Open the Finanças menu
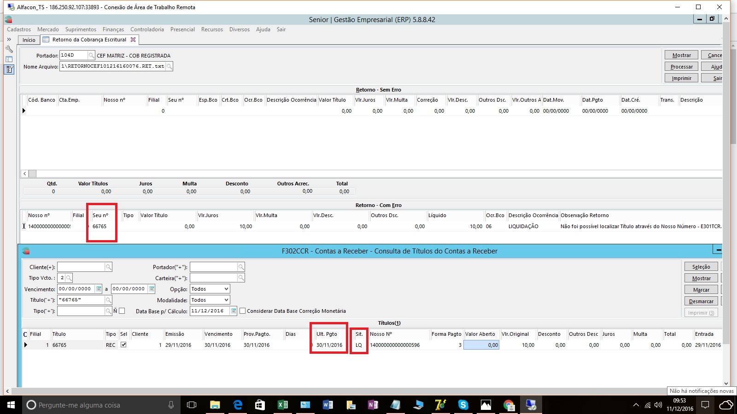Screen dimensions: 737x414 (x=113, y=29)
